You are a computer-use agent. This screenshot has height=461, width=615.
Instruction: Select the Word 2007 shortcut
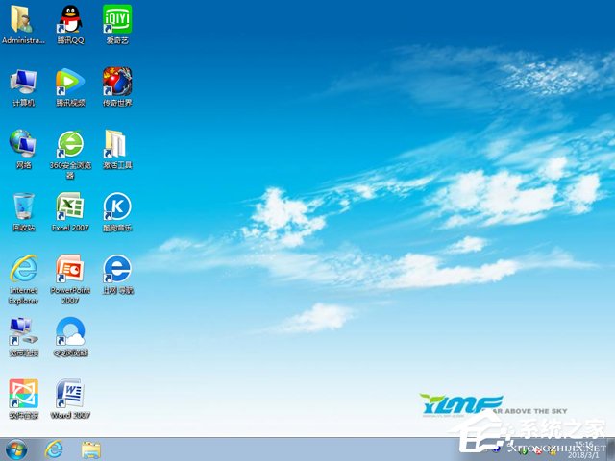click(70, 395)
